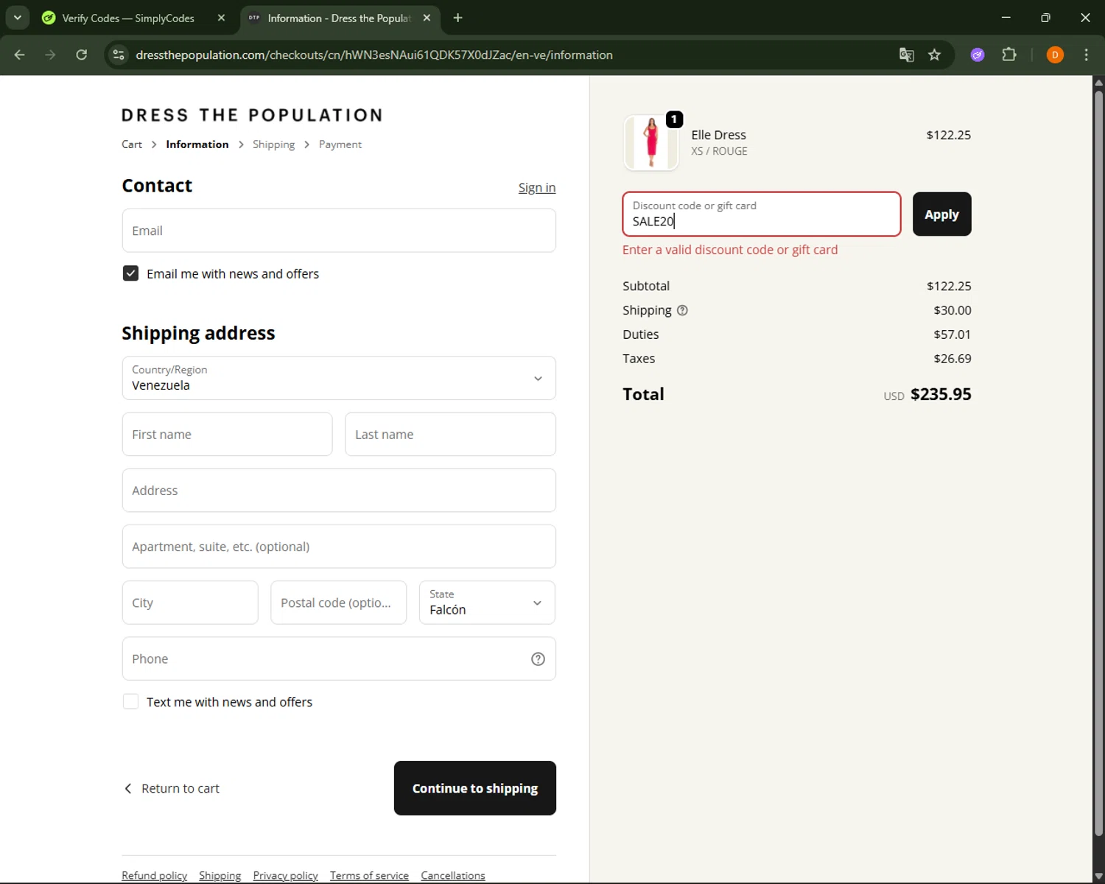Open site information icon in address bar

click(x=119, y=55)
